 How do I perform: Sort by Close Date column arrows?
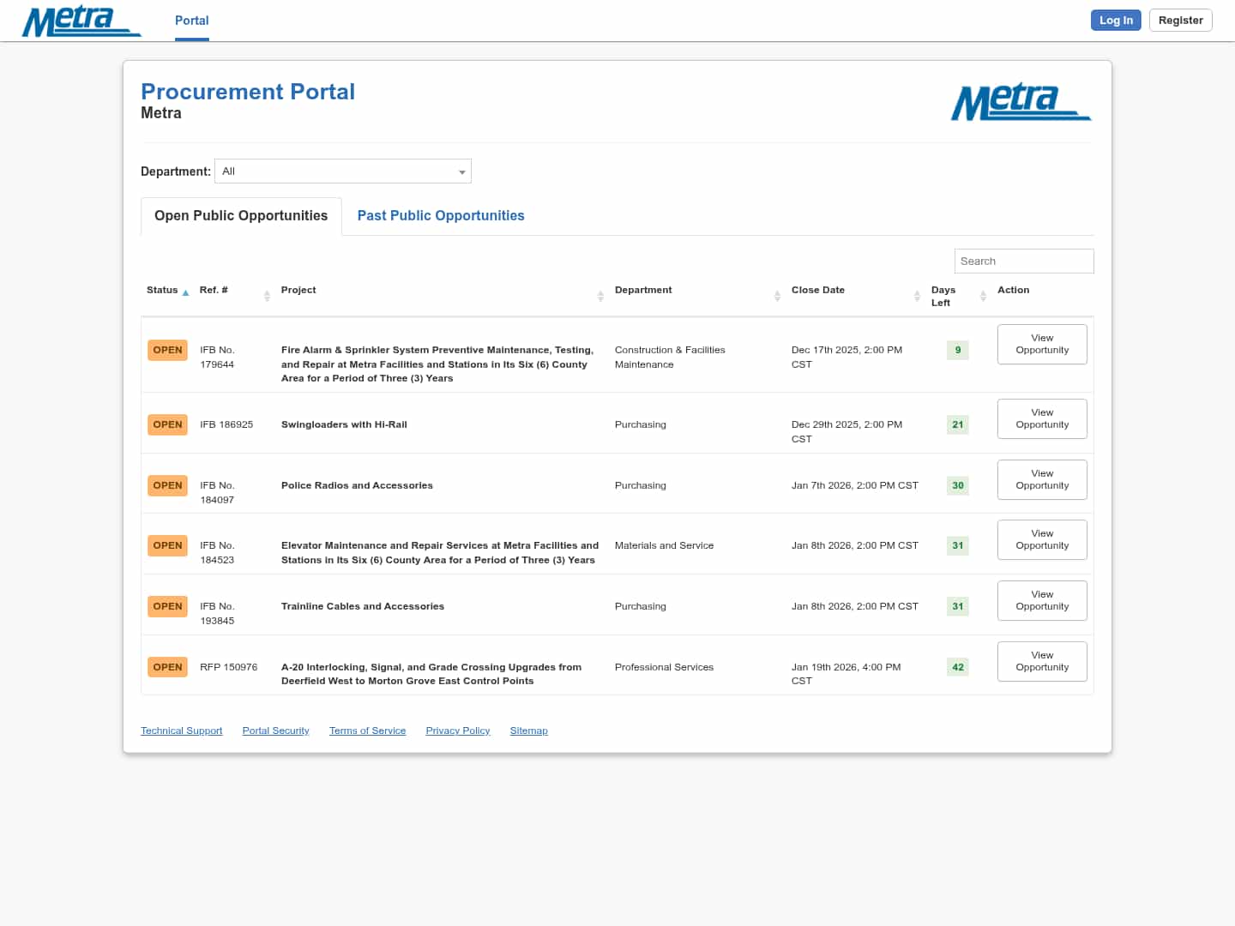(x=917, y=296)
